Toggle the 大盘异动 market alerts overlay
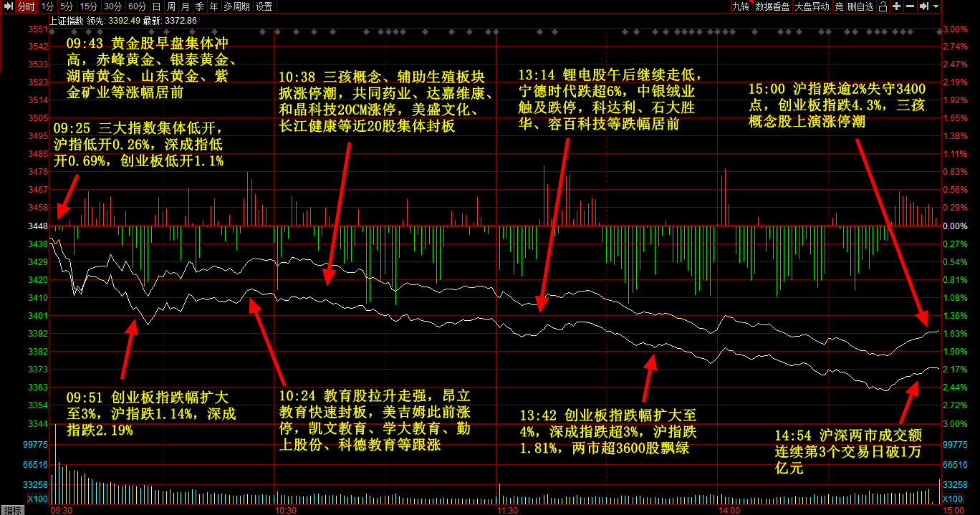The width and height of the screenshot is (980, 515). point(812,6)
